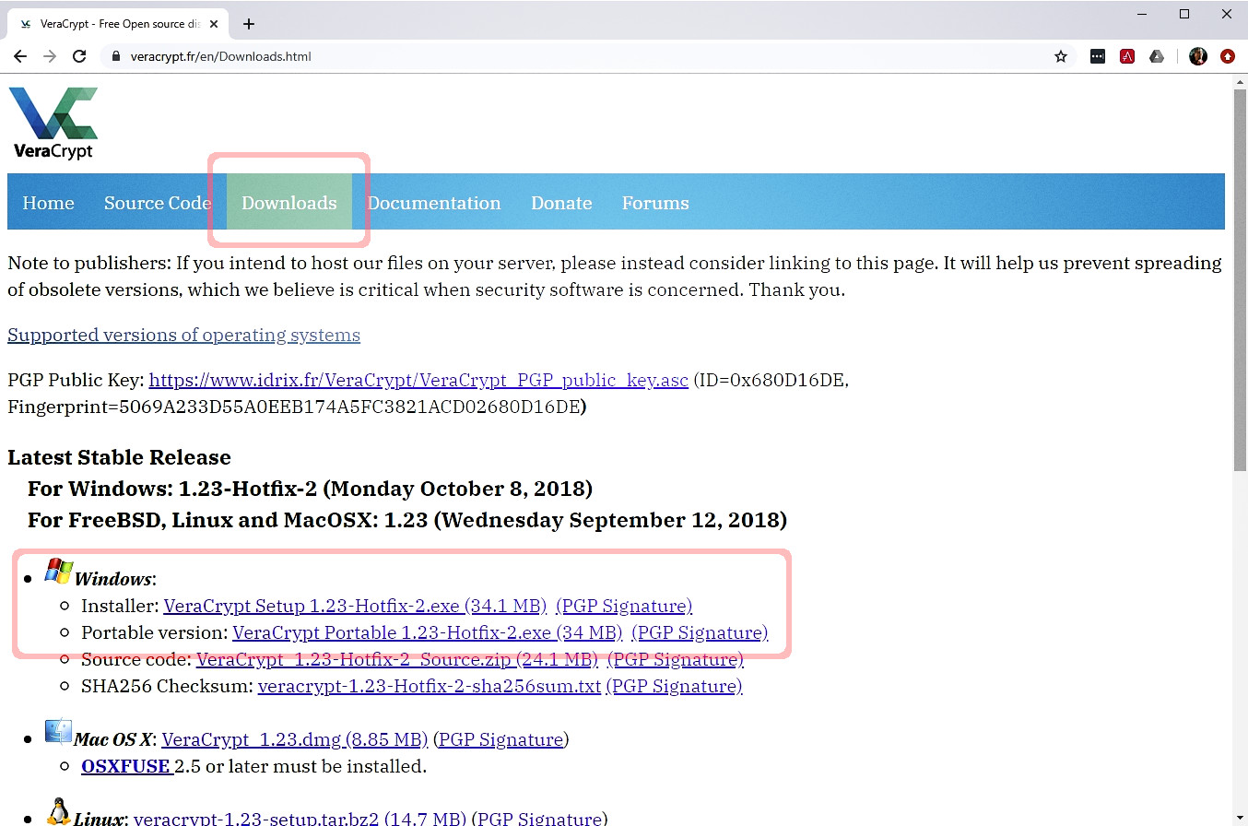The height and width of the screenshot is (826, 1248).
Task: Click the 'Latest Stable Release' heading
Action: point(119,457)
